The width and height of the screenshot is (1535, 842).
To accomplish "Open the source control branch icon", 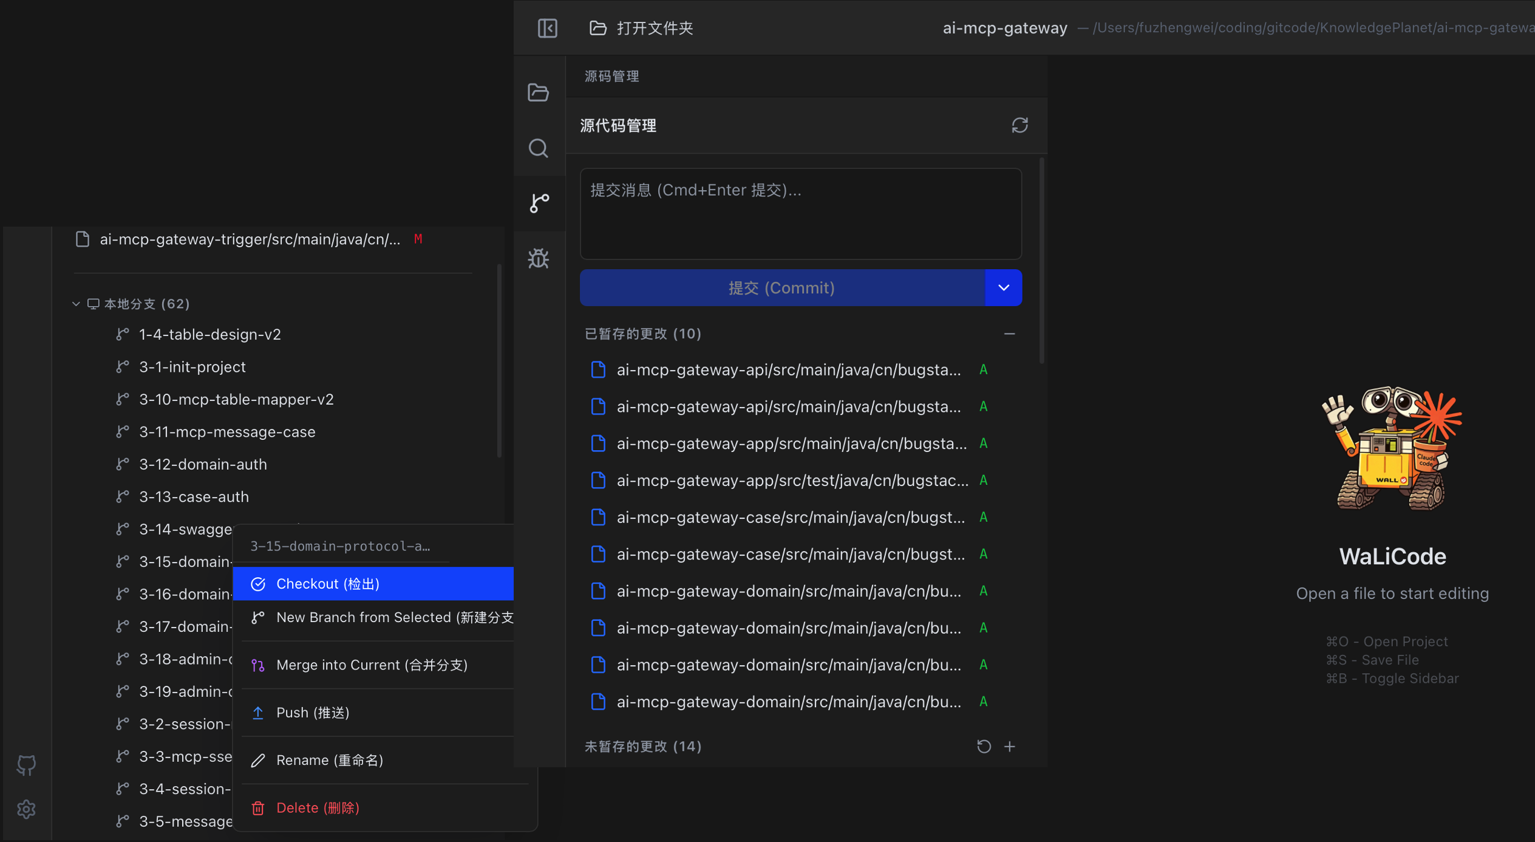I will point(539,203).
